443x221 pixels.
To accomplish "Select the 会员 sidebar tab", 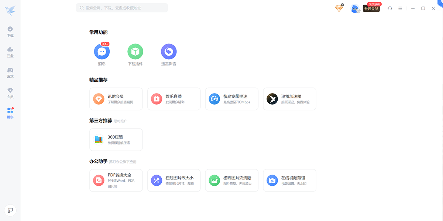I will pos(10,93).
